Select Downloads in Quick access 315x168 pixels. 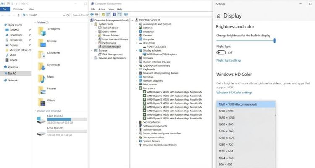[16, 35]
